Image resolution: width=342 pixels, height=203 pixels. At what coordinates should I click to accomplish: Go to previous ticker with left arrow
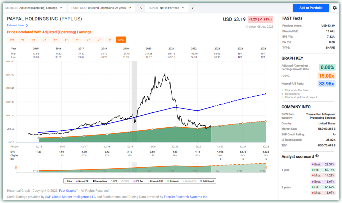coord(141,8)
